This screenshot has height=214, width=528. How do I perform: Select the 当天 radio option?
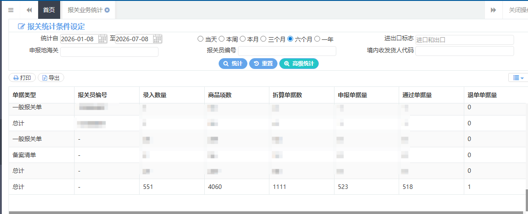(200, 39)
